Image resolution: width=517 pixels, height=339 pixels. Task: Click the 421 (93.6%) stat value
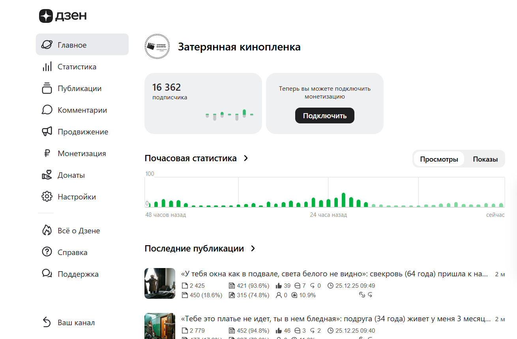click(x=253, y=286)
